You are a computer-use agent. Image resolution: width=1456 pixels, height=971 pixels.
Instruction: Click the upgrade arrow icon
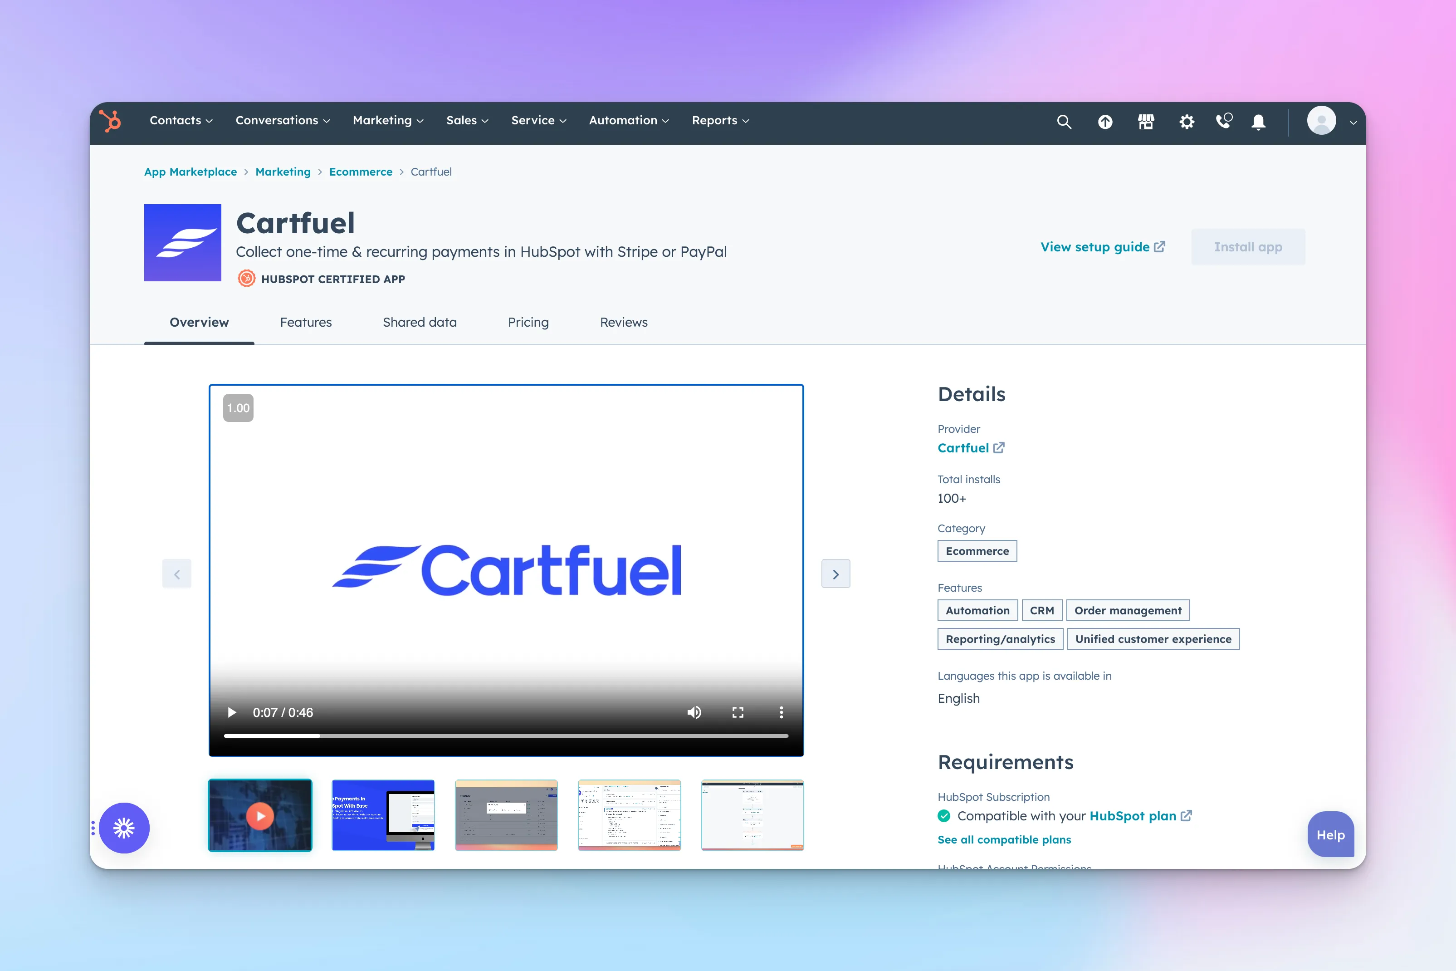(1105, 122)
